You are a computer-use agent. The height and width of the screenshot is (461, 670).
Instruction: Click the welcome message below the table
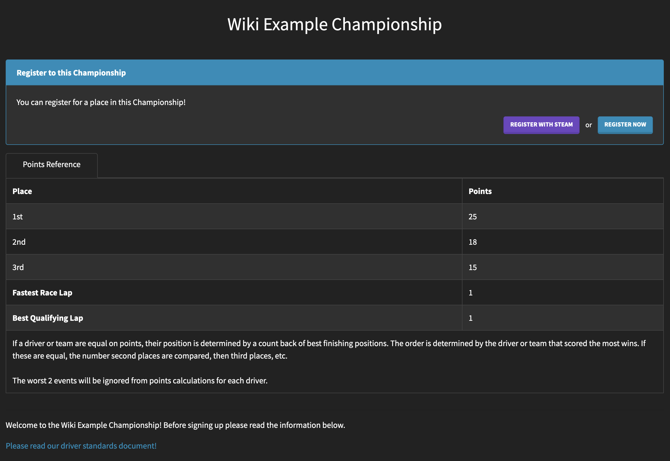point(175,425)
